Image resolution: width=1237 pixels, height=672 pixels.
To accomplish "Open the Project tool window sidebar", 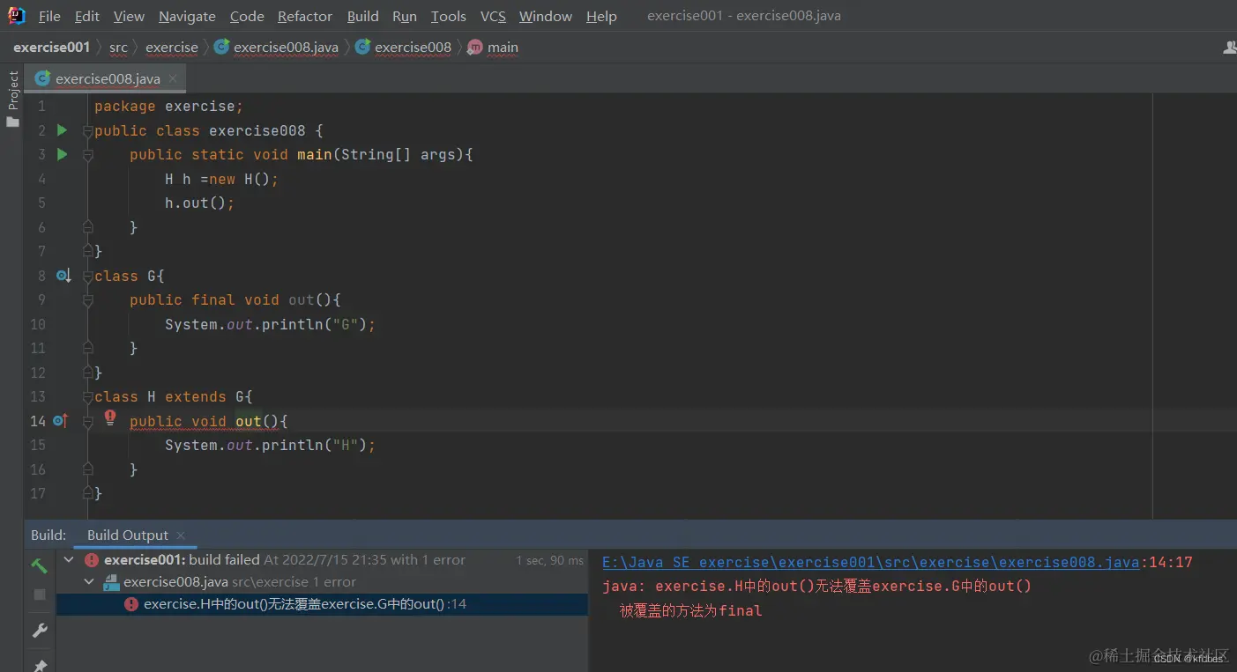I will (x=12, y=98).
